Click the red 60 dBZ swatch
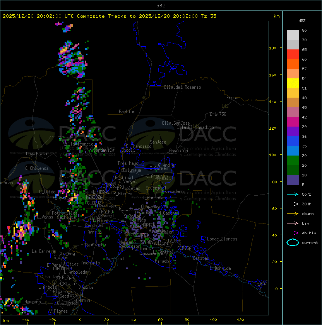 293,54
